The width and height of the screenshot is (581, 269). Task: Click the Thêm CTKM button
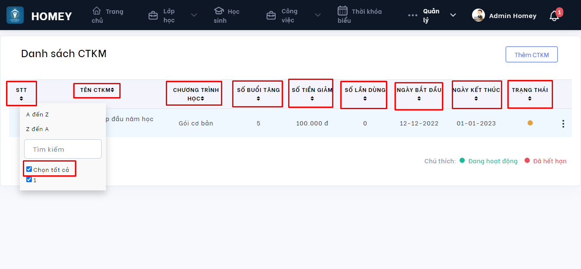click(x=531, y=55)
